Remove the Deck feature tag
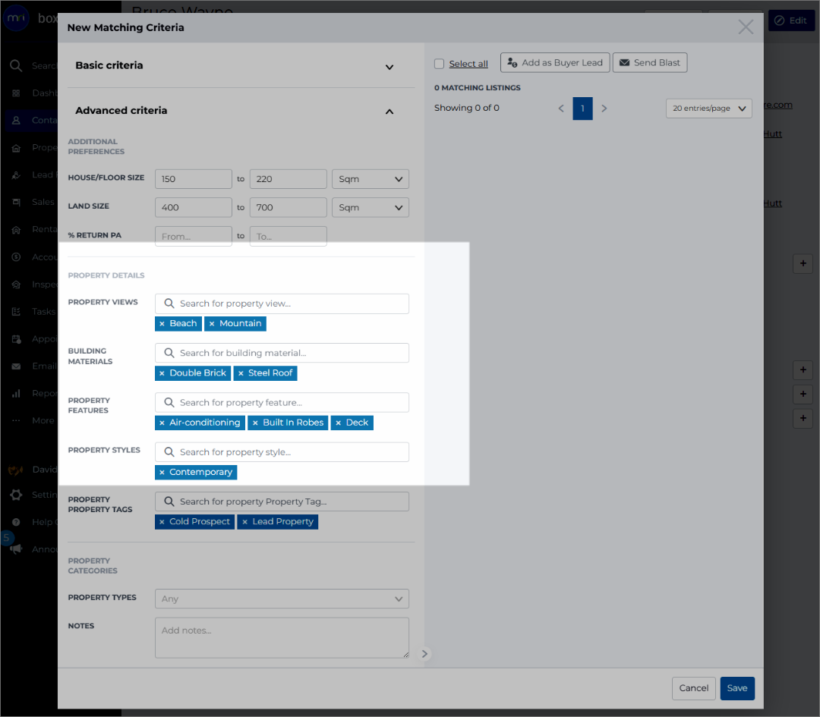 tap(339, 423)
